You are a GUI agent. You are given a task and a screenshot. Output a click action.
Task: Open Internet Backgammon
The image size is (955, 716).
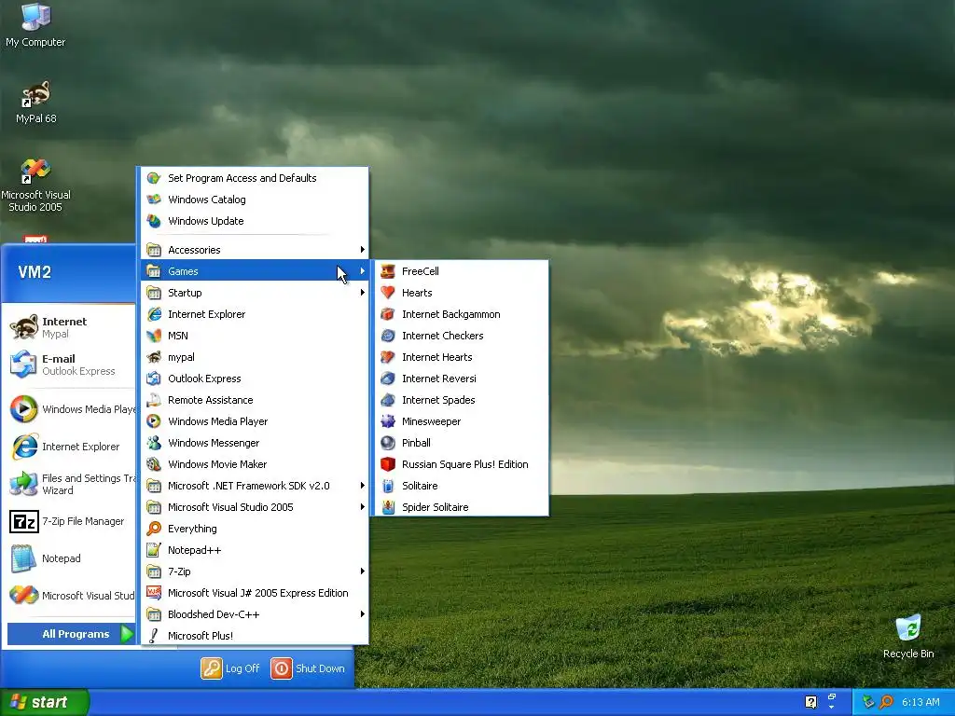tap(461, 314)
